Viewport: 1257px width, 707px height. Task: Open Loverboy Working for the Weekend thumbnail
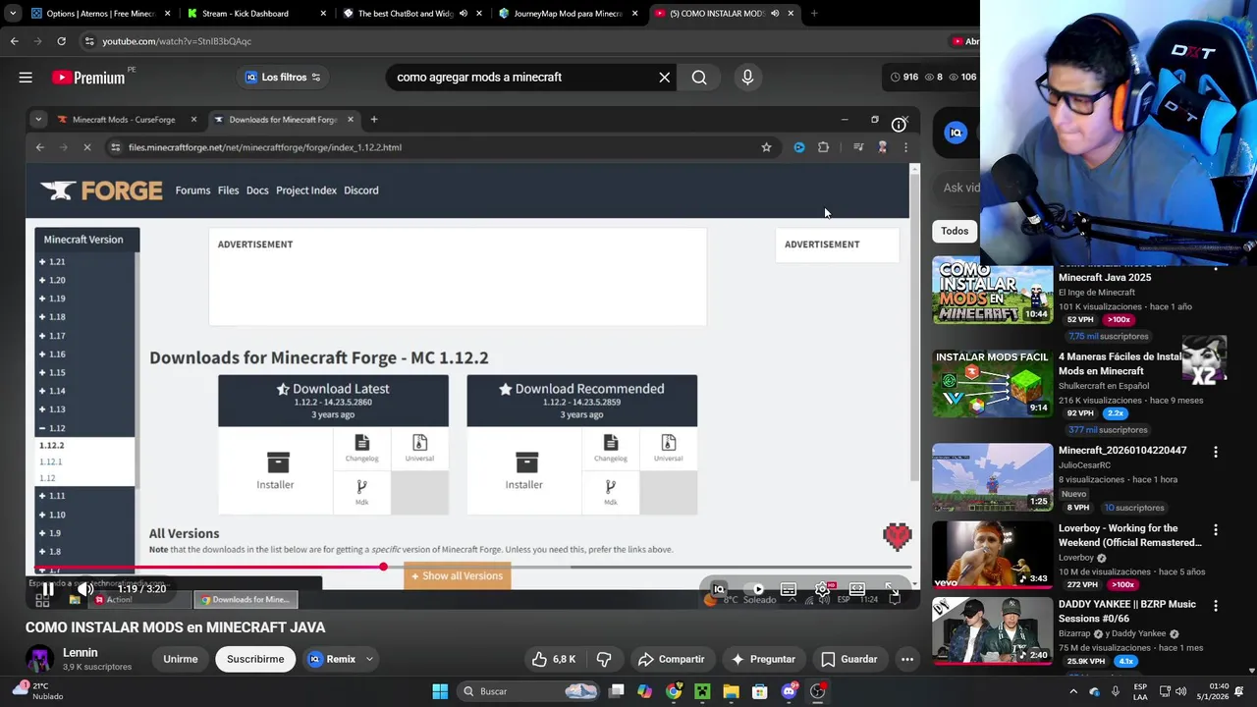coord(993,555)
